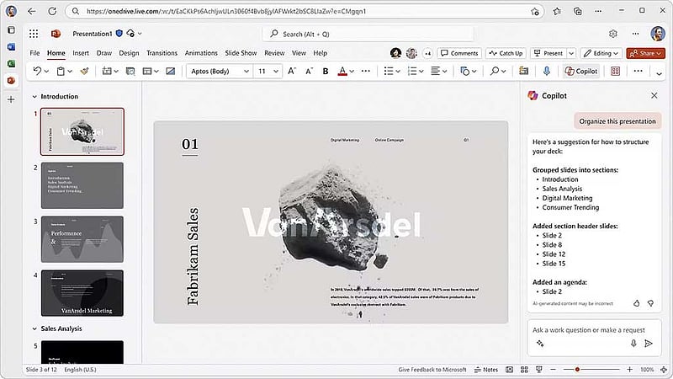This screenshot has height=379, width=673.
Task: Click the zoom in plus button
Action: click(x=629, y=370)
